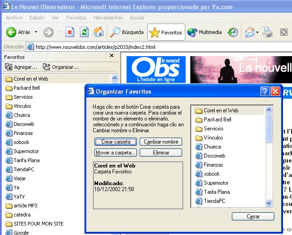Viewport: 292px width, 235px height.
Task: Open Viajar favorite in side panel
Action: pyautogui.click(x=16, y=178)
